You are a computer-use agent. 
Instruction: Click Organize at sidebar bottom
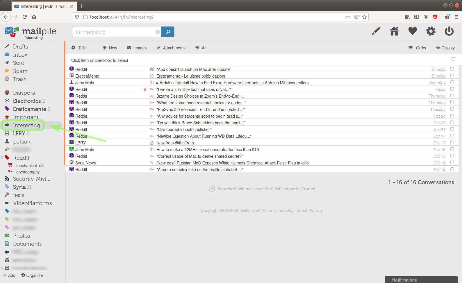32,275
